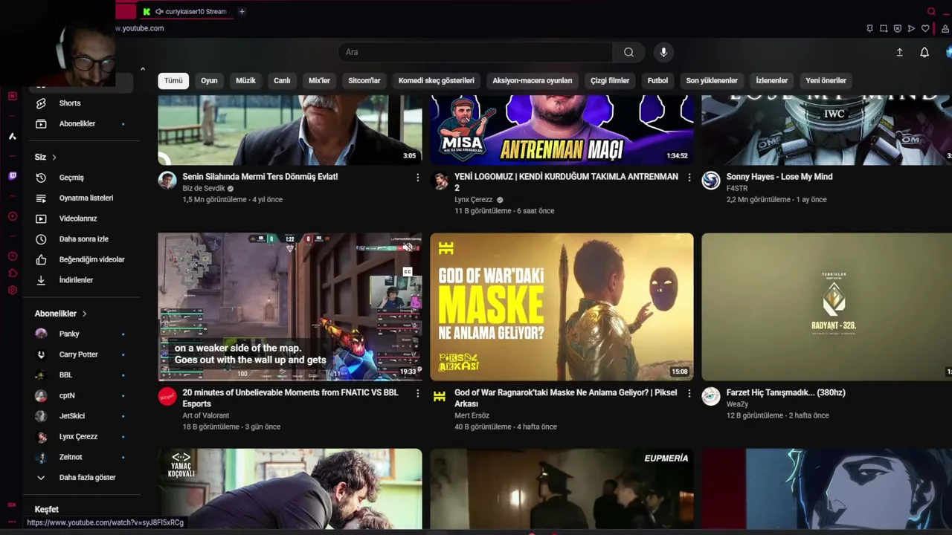
Task: Open the ANTRENMAN MAÇI video thumbnail
Action: (x=562, y=130)
